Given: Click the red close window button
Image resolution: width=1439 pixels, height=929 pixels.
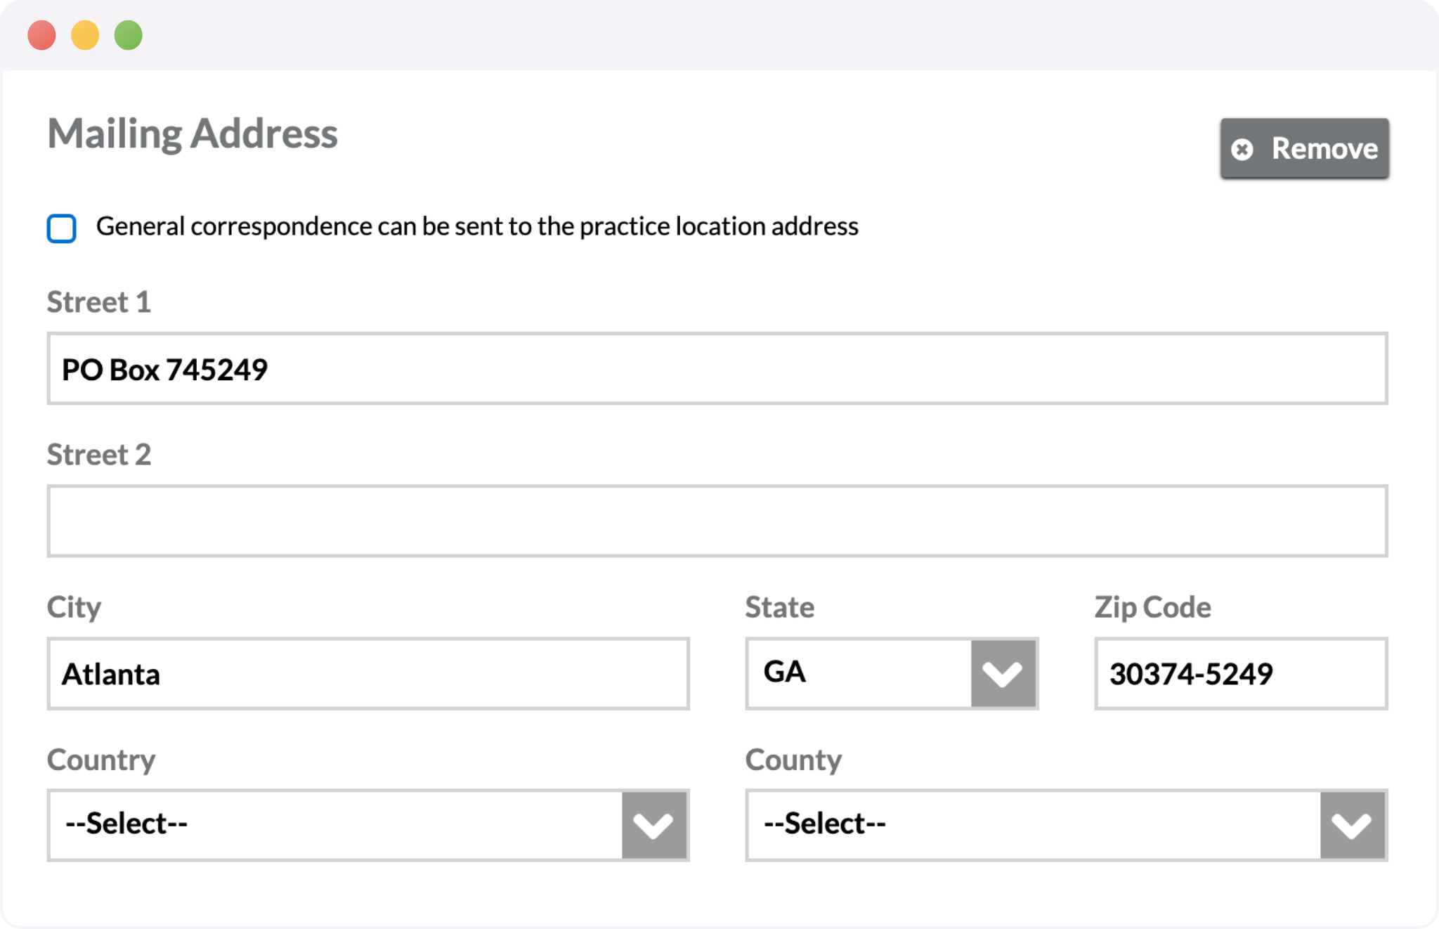Looking at the screenshot, I should (42, 35).
